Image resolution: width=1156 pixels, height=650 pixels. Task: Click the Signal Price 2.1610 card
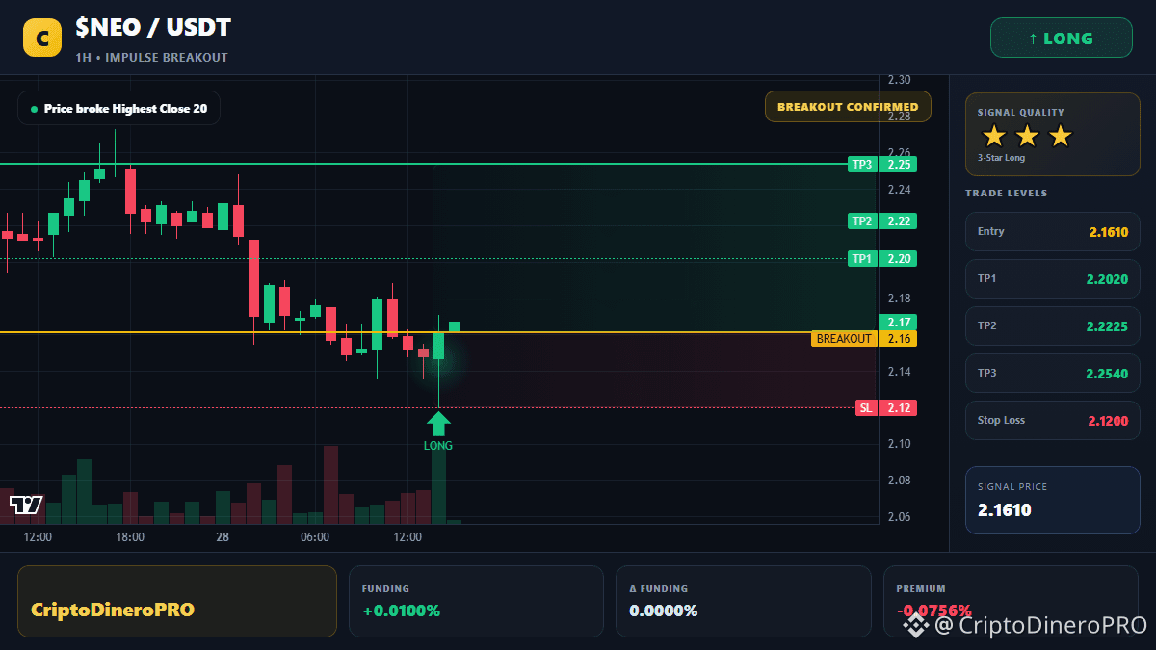point(1053,500)
